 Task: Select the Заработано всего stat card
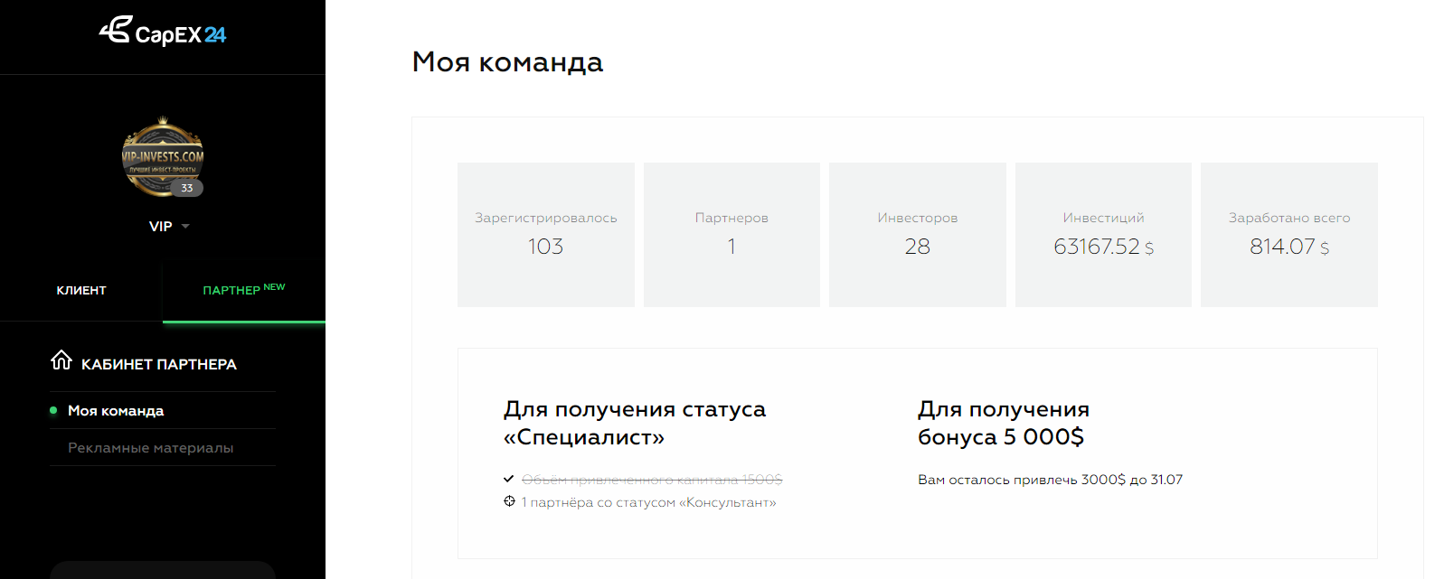tap(1288, 235)
